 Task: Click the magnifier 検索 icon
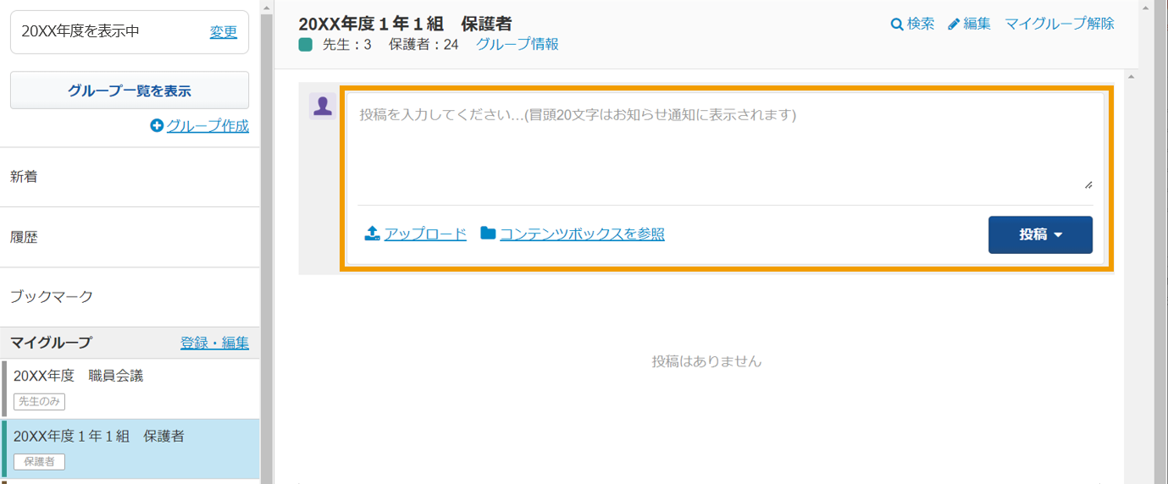click(897, 25)
